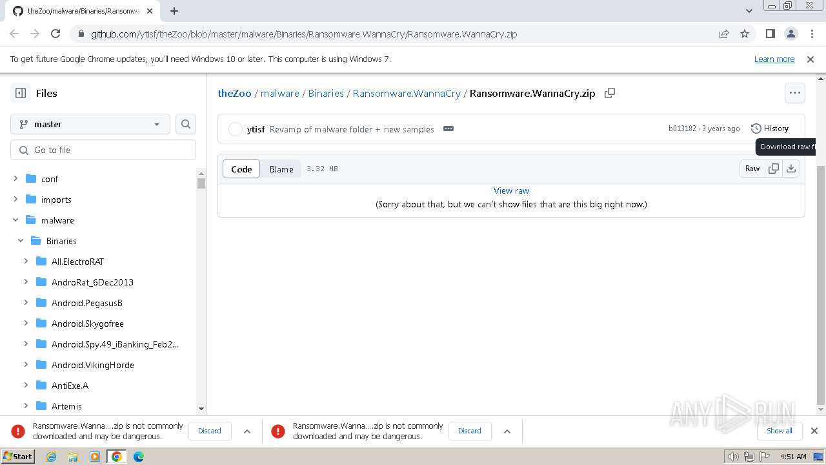Expand commit message ellipsis button
This screenshot has height=465, width=826.
point(448,129)
